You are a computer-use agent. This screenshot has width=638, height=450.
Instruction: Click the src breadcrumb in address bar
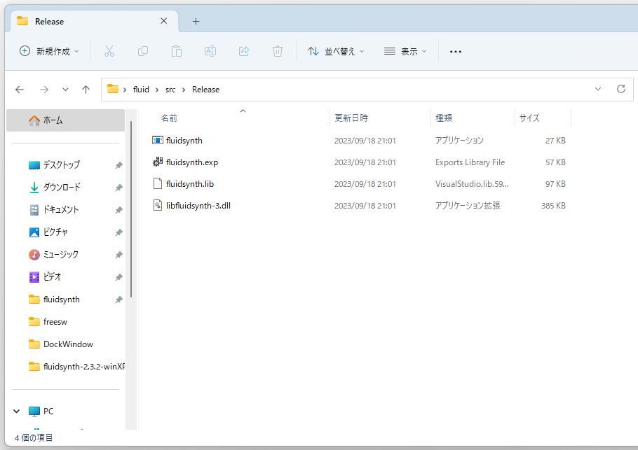(170, 90)
